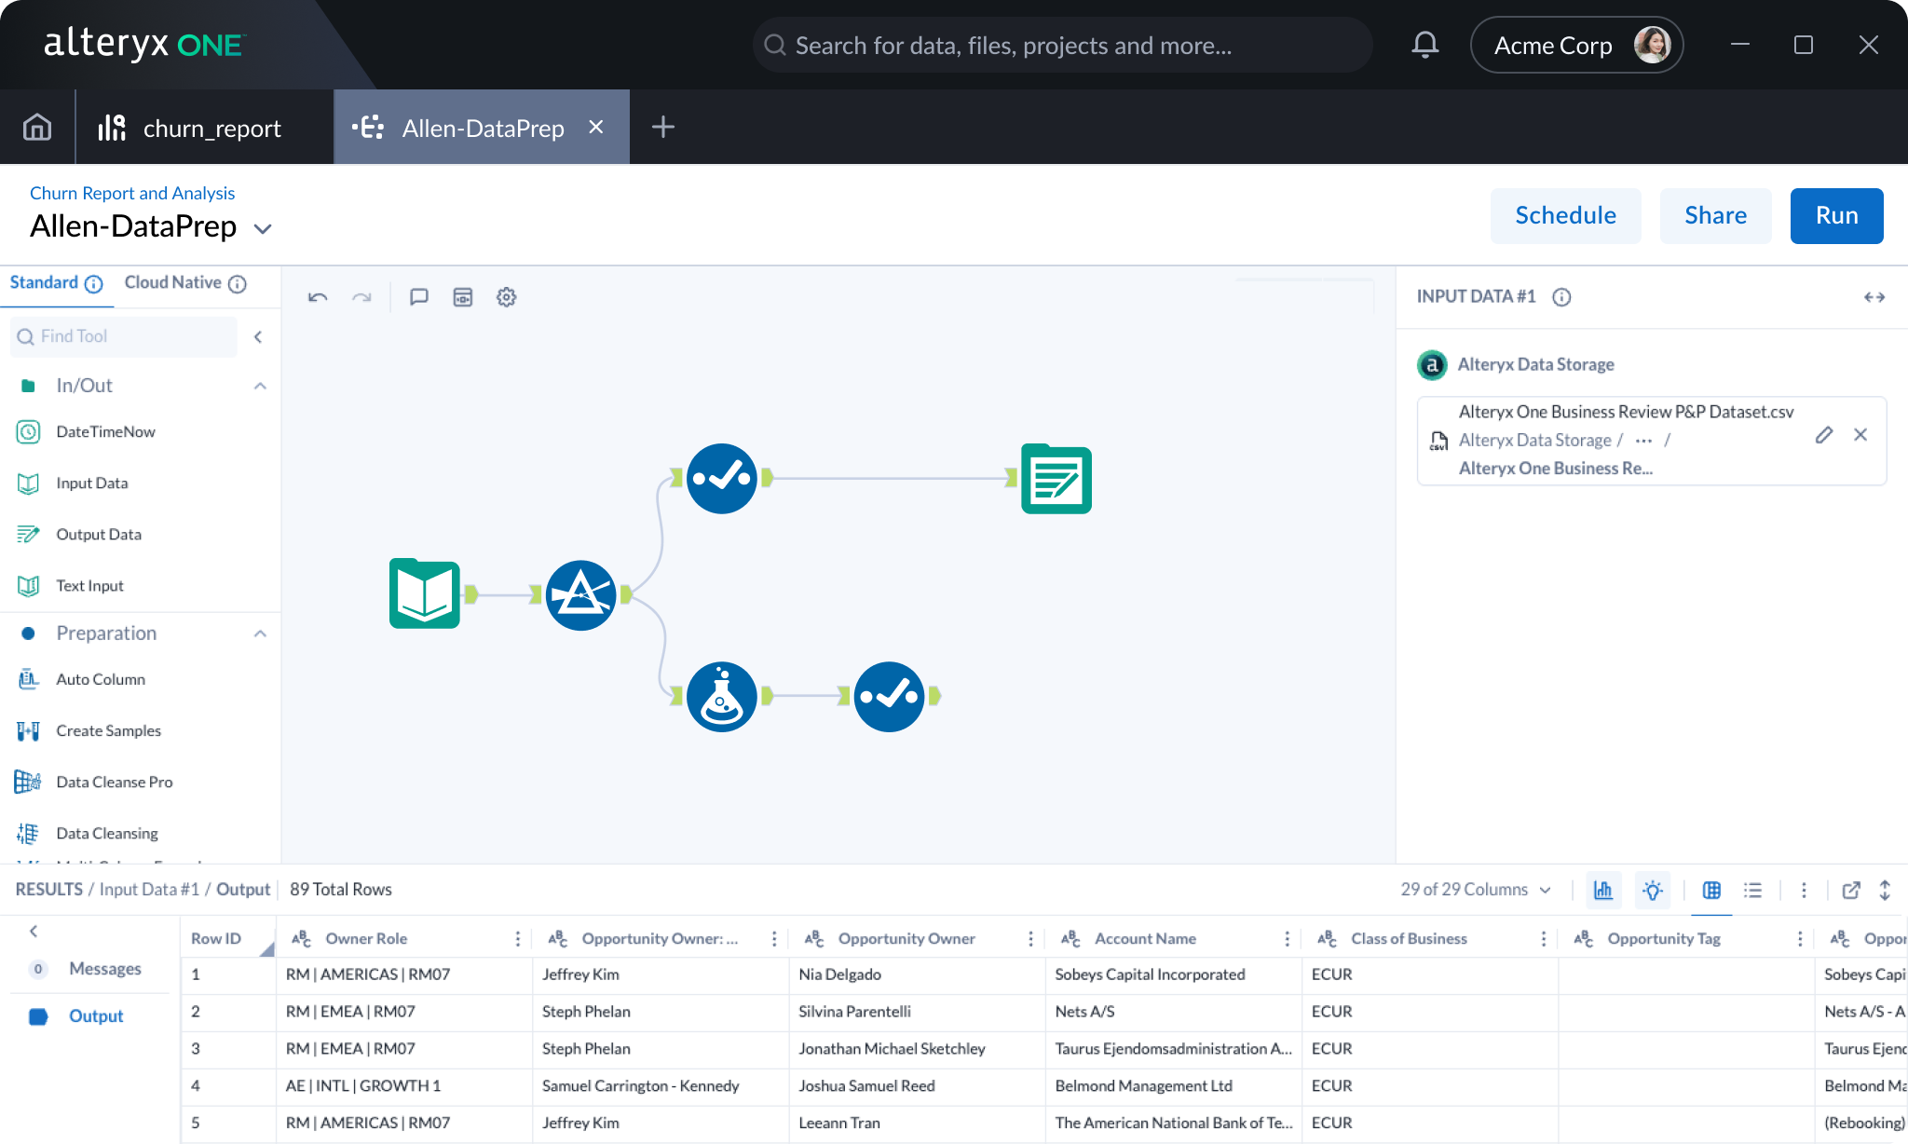
Task: Switch results to list view
Action: pyautogui.click(x=1752, y=890)
